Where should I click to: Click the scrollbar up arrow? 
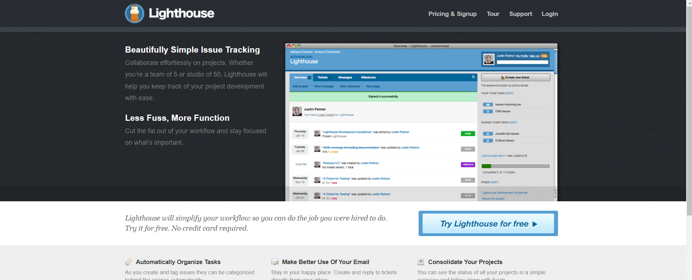pyautogui.click(x=689, y=3)
